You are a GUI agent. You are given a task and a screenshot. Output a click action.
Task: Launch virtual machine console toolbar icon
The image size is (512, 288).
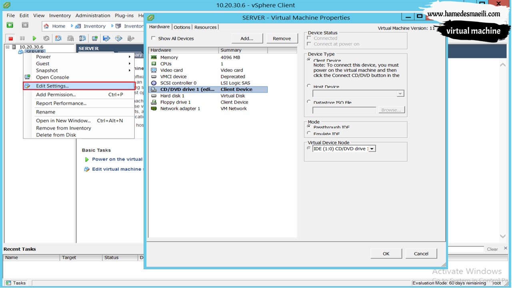(95, 38)
